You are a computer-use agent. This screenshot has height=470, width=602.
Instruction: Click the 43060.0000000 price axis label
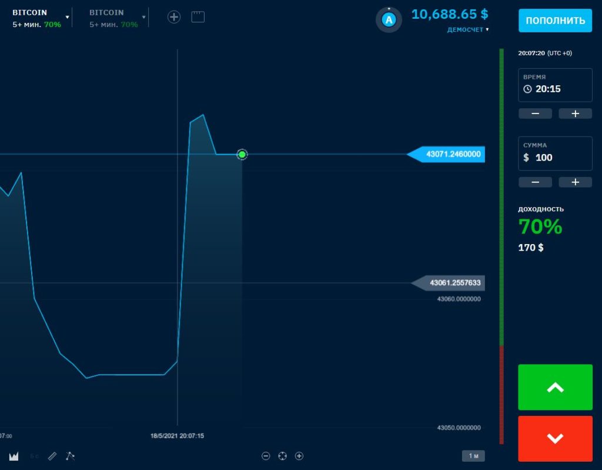(x=459, y=299)
